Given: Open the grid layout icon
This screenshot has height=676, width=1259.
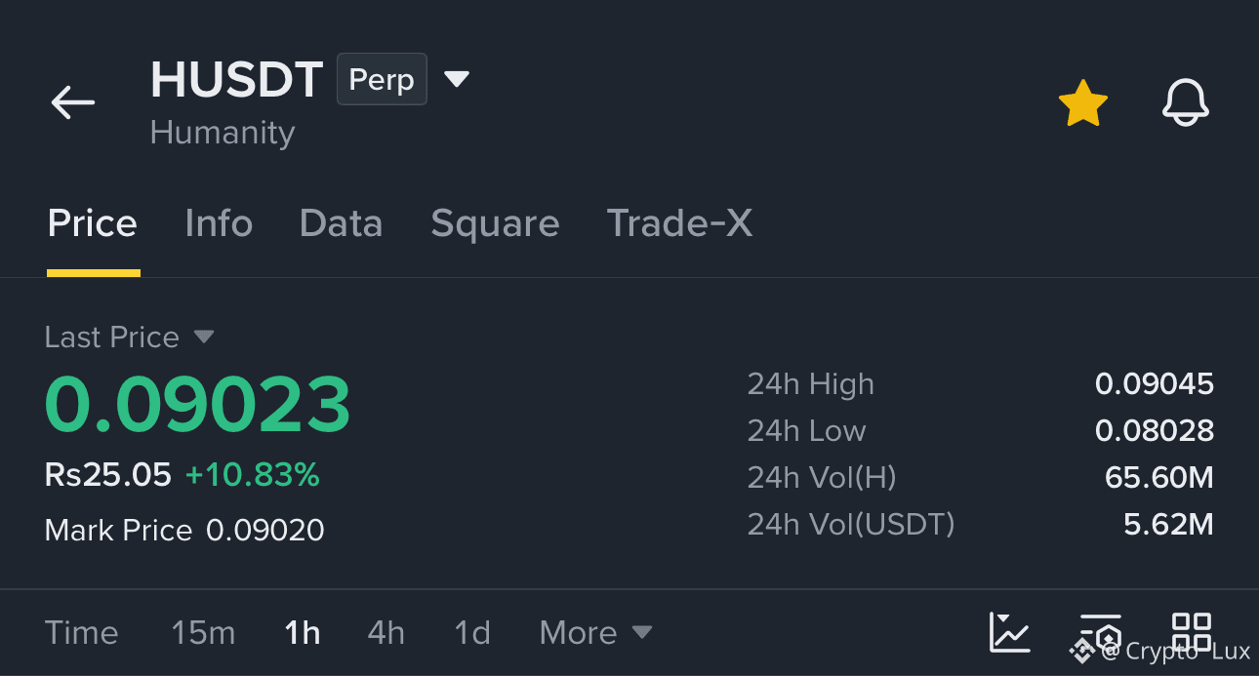Looking at the screenshot, I should (x=1192, y=632).
